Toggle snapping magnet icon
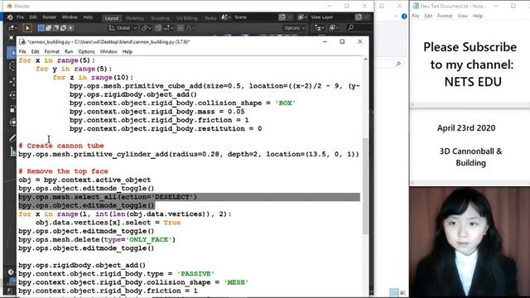This screenshot has height=298, width=530. [x=158, y=28]
